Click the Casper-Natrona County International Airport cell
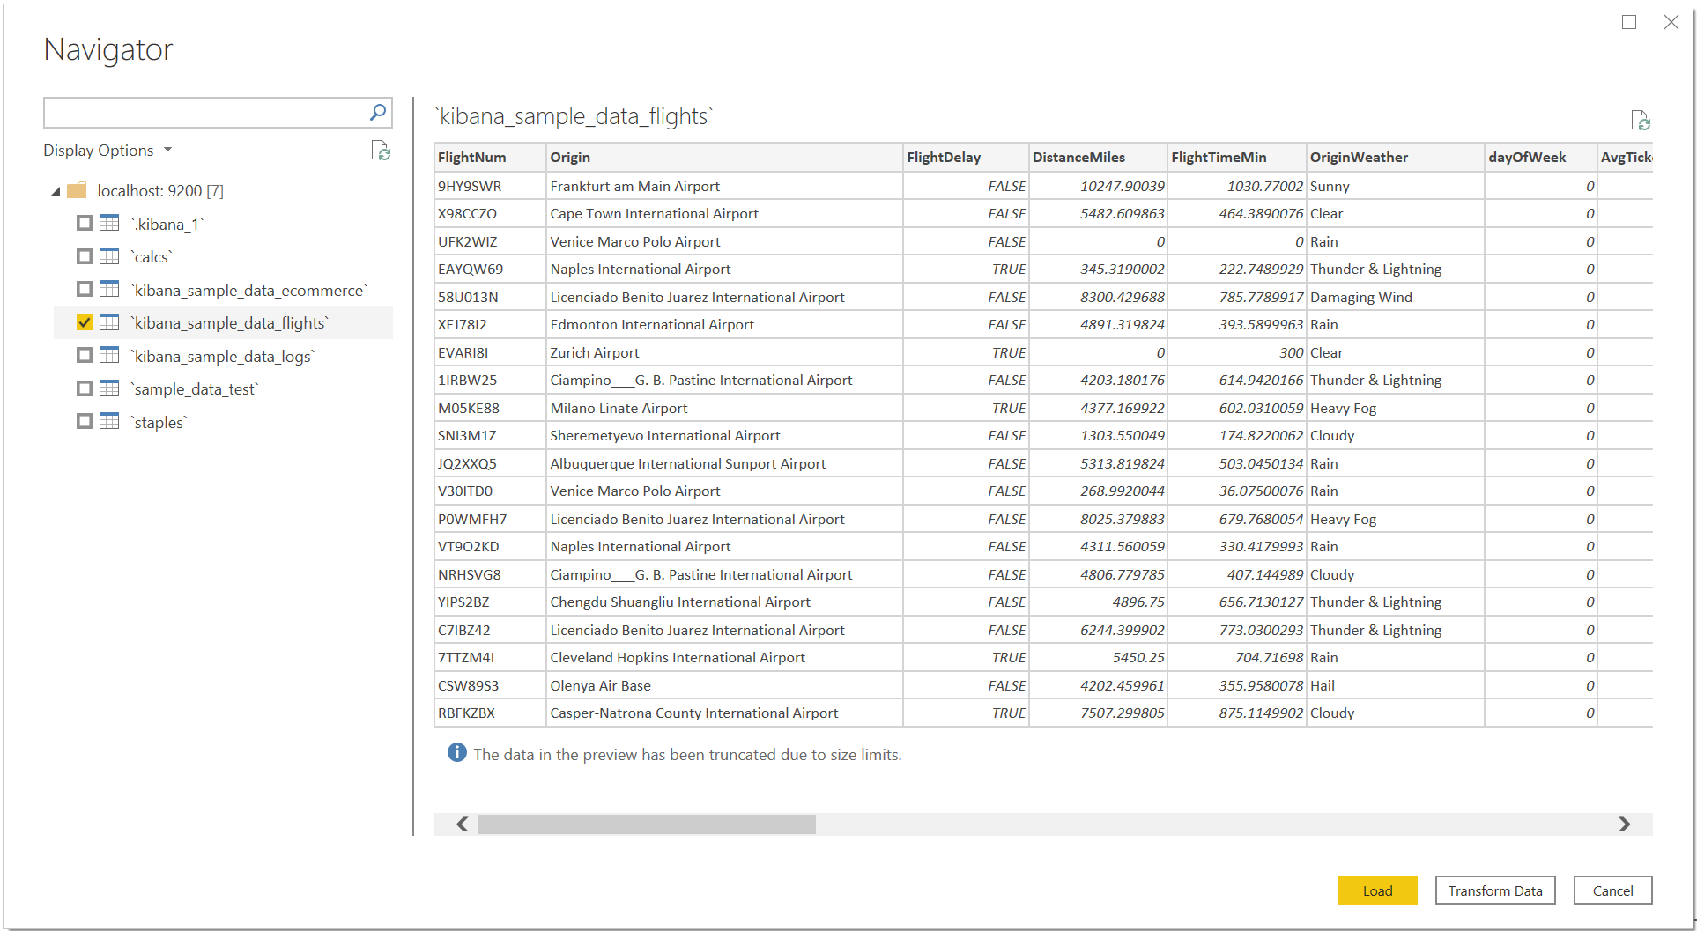Image resolution: width=1697 pixels, height=931 pixels. (x=724, y=713)
